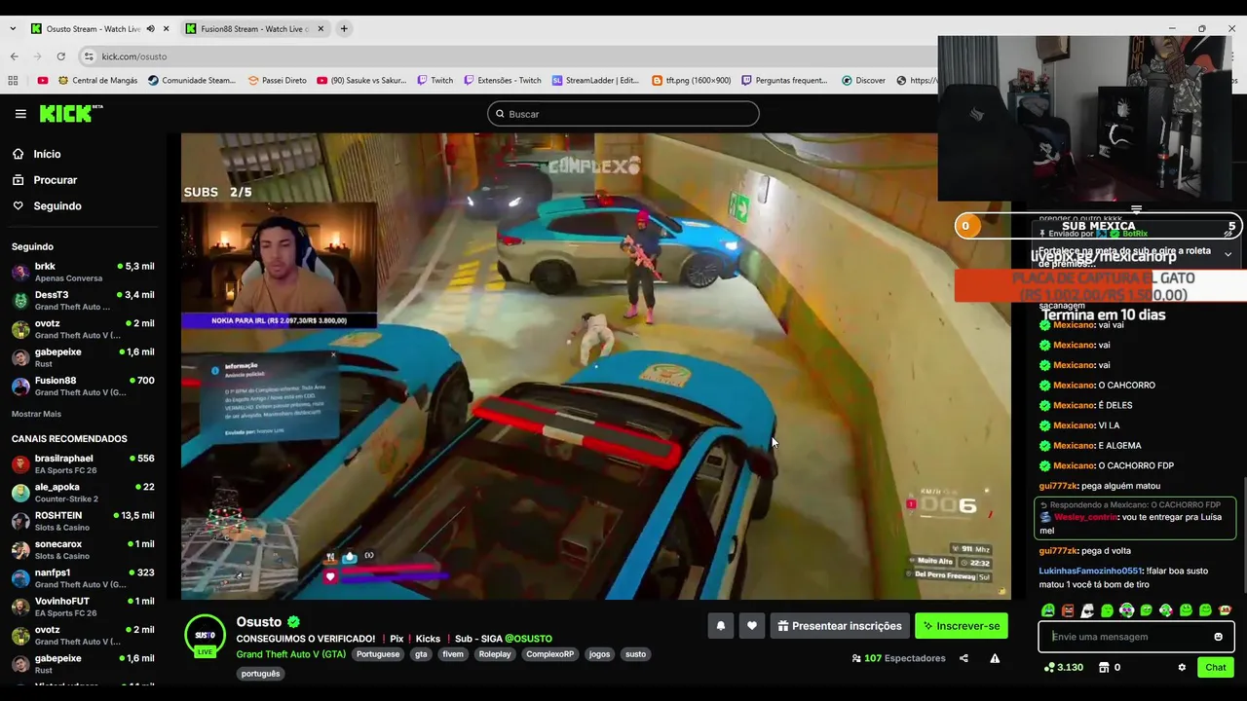The height and width of the screenshot is (701, 1247).
Task: Send message with green Chat button
Action: (x=1215, y=667)
